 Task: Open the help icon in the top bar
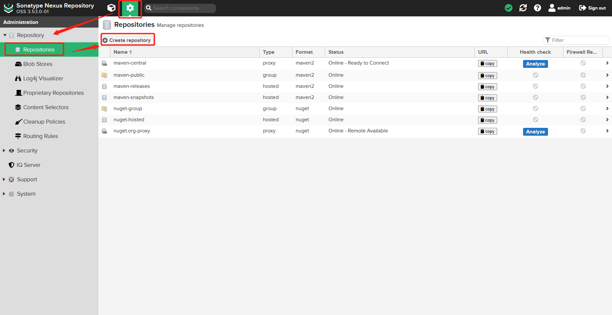(x=538, y=8)
